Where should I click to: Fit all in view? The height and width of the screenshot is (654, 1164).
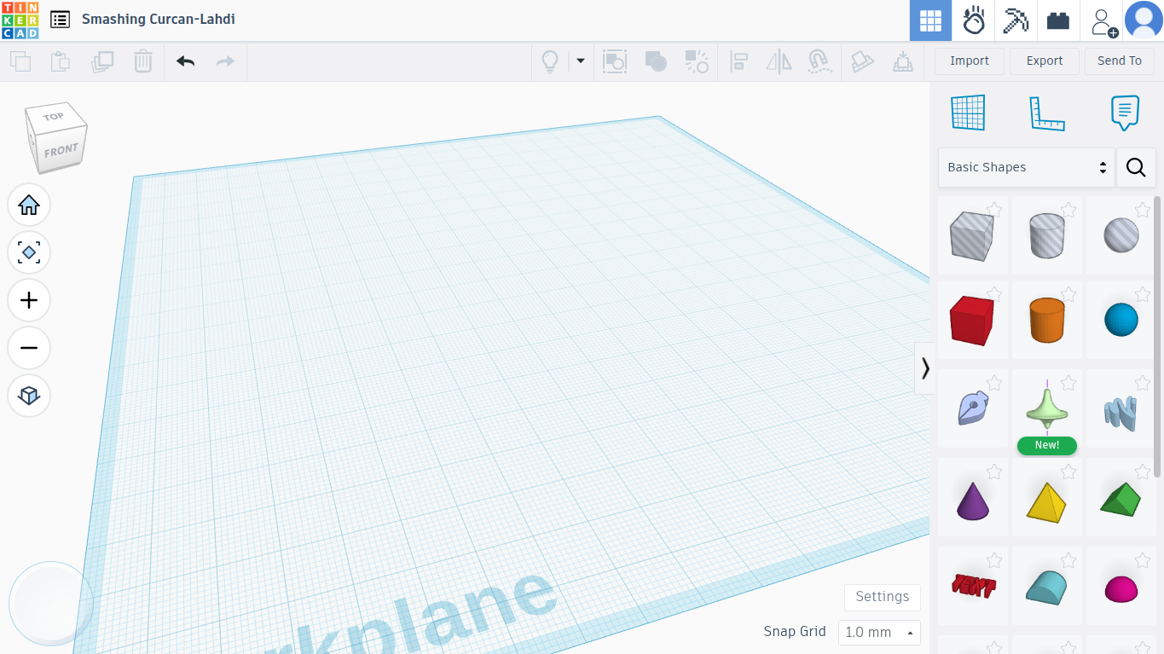pos(29,252)
